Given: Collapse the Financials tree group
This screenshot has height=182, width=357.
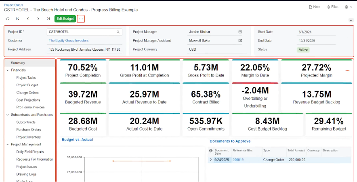Looking at the screenshot, I should point(8,70).
